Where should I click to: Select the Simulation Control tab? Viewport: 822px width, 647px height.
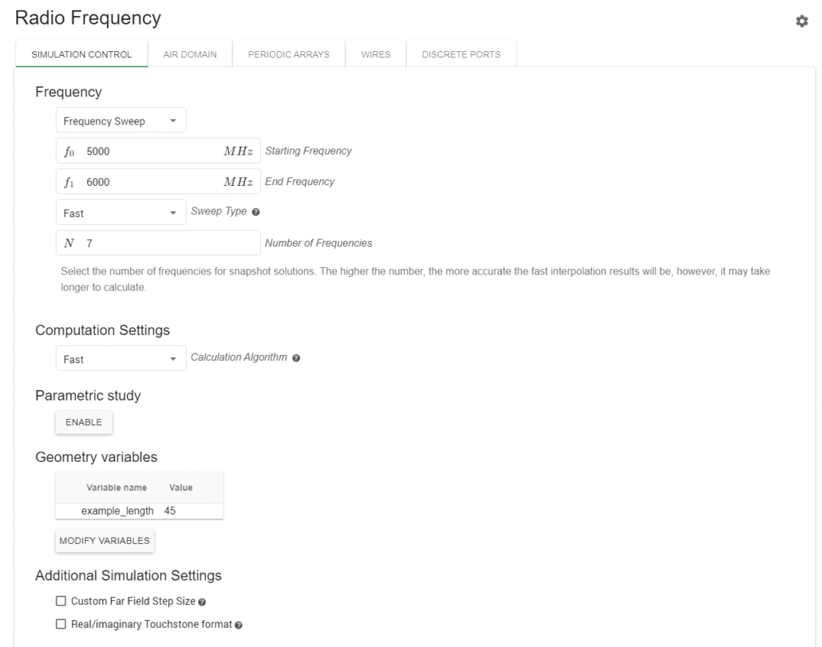click(82, 54)
